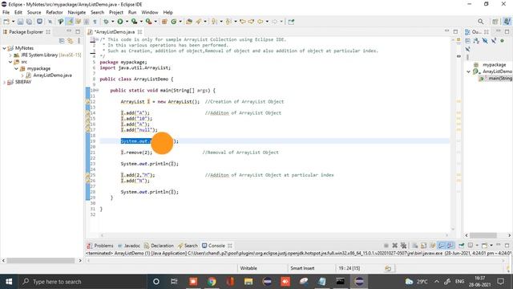Click the Open Type toolbar icon
The height and width of the screenshot is (289, 513).
(189, 22)
